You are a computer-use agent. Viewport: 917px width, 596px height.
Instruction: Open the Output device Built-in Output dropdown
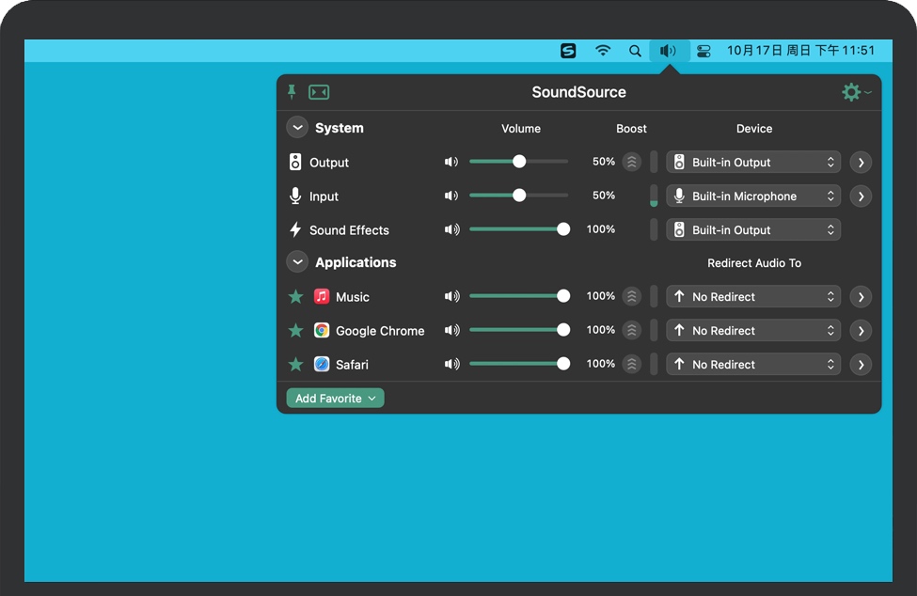tap(753, 162)
